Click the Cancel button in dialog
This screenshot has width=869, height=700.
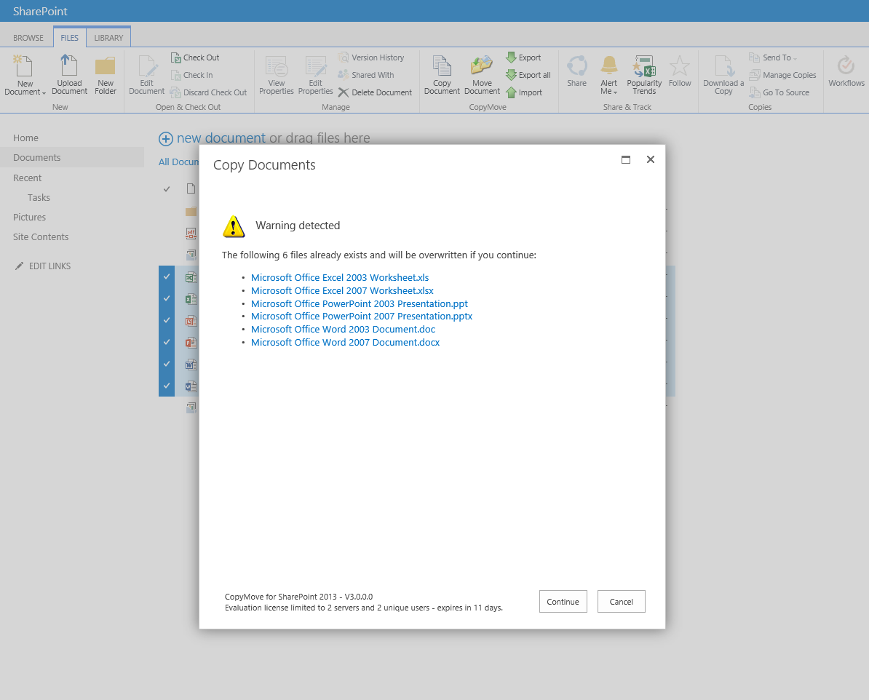(621, 601)
